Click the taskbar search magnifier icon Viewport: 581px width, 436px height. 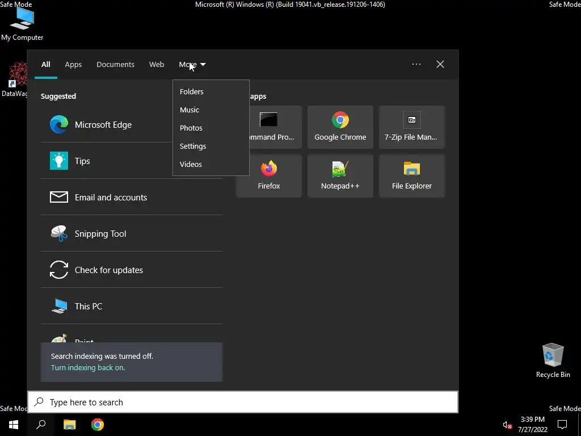tap(41, 425)
